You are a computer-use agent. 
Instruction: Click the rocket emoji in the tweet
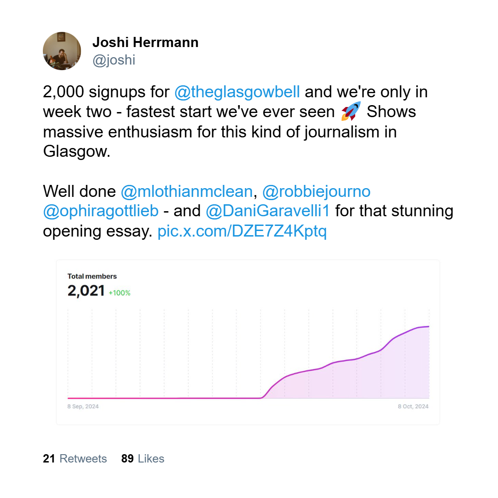coord(351,112)
